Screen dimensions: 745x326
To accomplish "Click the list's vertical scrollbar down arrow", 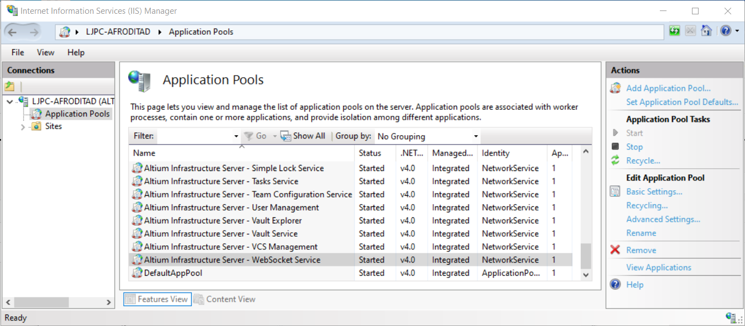I will (586, 275).
